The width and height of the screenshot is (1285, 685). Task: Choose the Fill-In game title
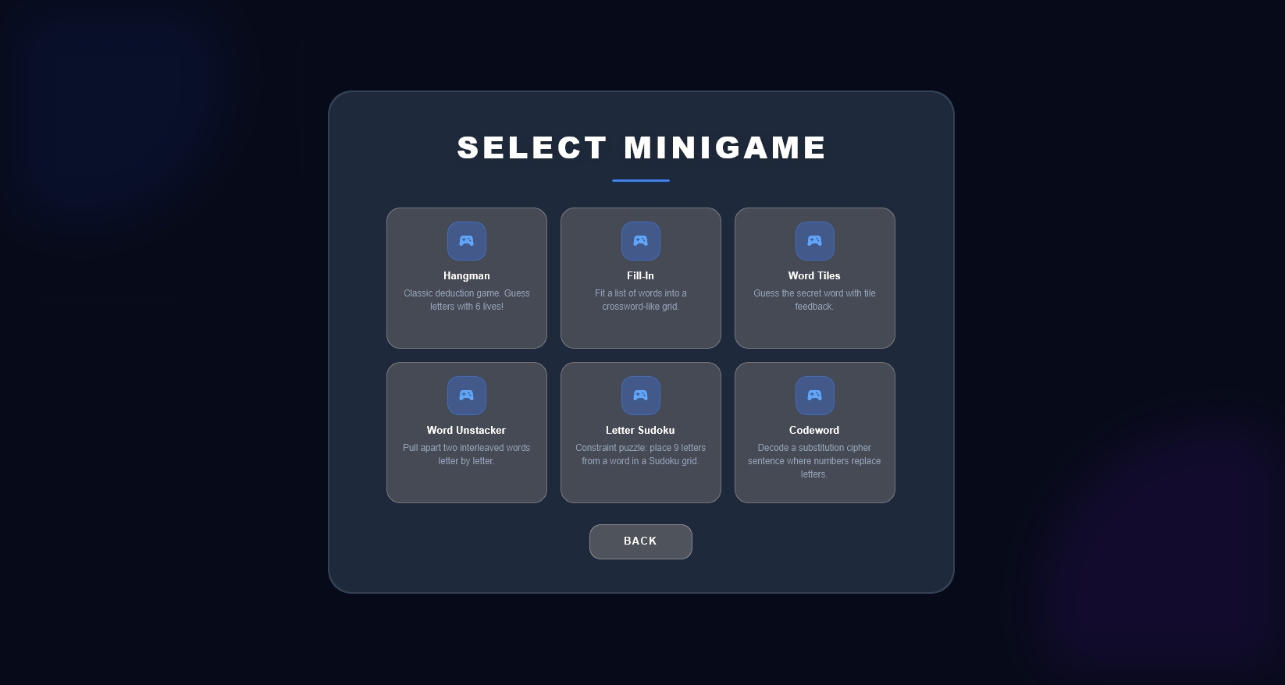641,275
